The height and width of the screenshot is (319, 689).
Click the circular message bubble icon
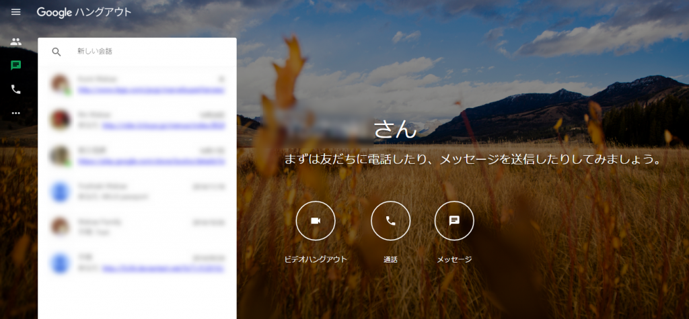pos(454,220)
